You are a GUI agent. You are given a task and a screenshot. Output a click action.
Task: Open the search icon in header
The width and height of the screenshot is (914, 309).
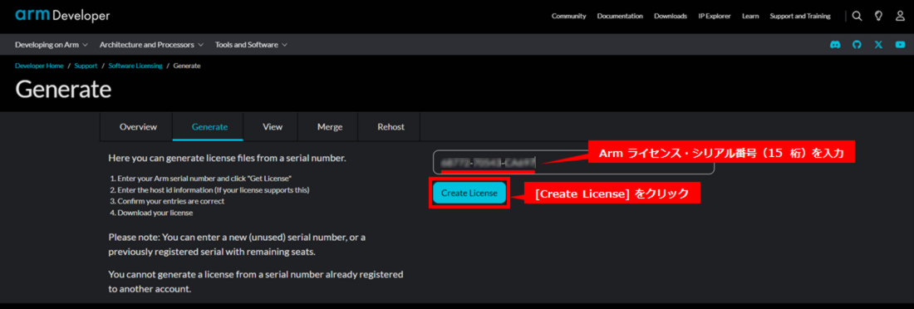point(857,17)
